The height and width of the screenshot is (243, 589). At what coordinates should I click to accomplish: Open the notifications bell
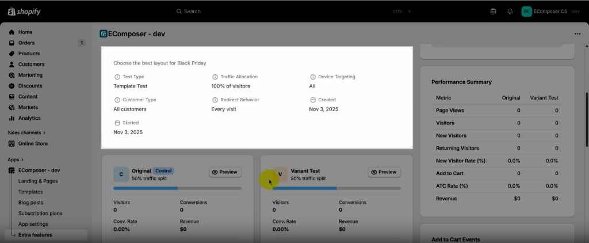point(510,11)
